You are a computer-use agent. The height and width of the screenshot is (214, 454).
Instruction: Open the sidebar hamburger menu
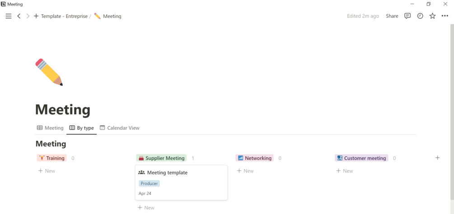tap(8, 16)
